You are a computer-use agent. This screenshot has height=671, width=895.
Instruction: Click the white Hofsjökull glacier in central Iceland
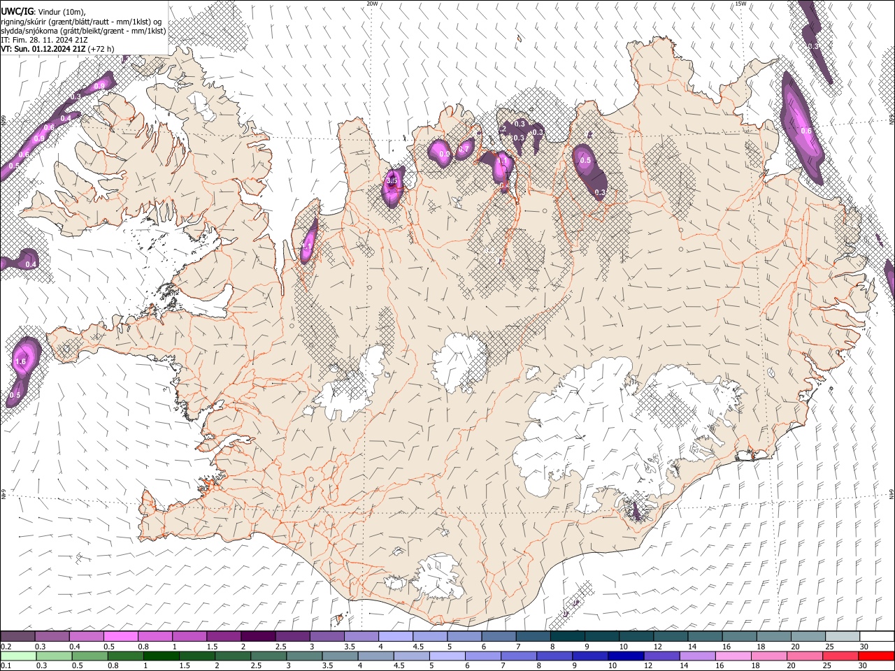(459, 361)
